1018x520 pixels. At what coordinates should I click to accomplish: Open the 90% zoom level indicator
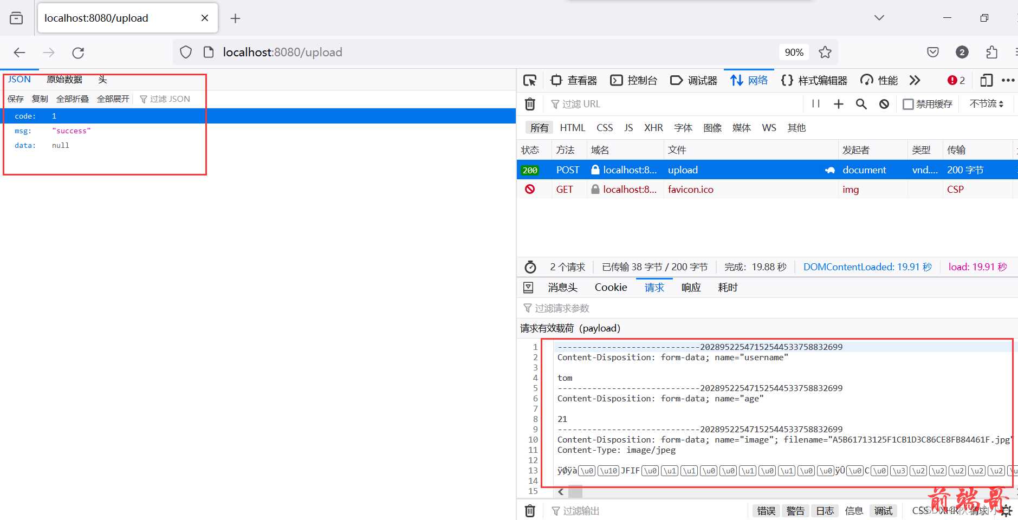794,53
